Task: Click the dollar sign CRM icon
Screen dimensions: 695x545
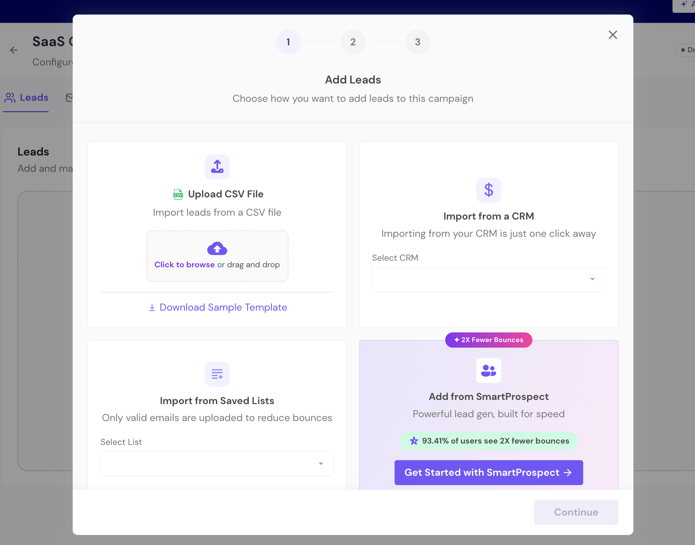Action: click(x=488, y=190)
